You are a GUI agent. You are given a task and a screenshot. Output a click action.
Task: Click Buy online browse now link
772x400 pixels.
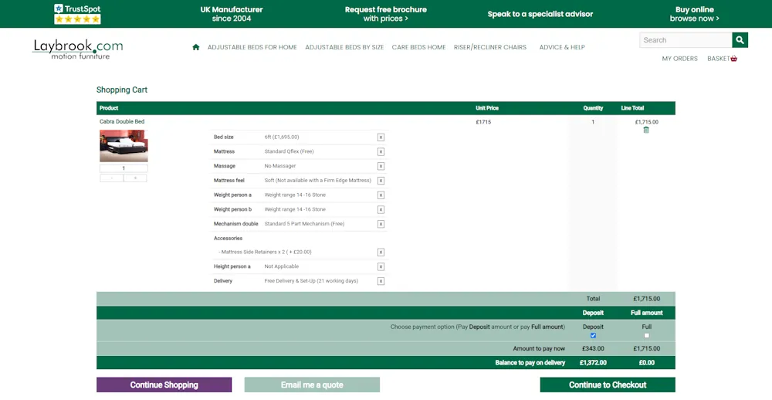point(695,14)
